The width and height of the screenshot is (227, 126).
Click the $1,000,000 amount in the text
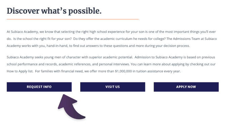[x=123, y=71]
